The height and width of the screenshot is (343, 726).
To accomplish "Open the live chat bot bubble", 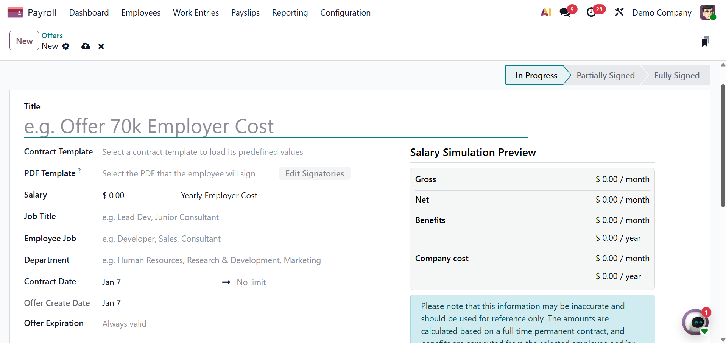I will coord(696,322).
